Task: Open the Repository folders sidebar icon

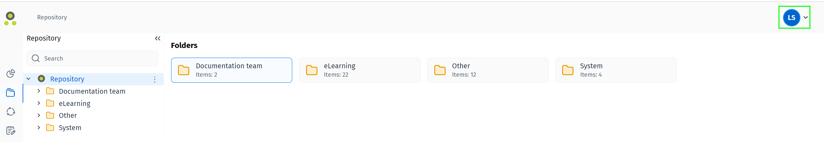Action: (11, 93)
